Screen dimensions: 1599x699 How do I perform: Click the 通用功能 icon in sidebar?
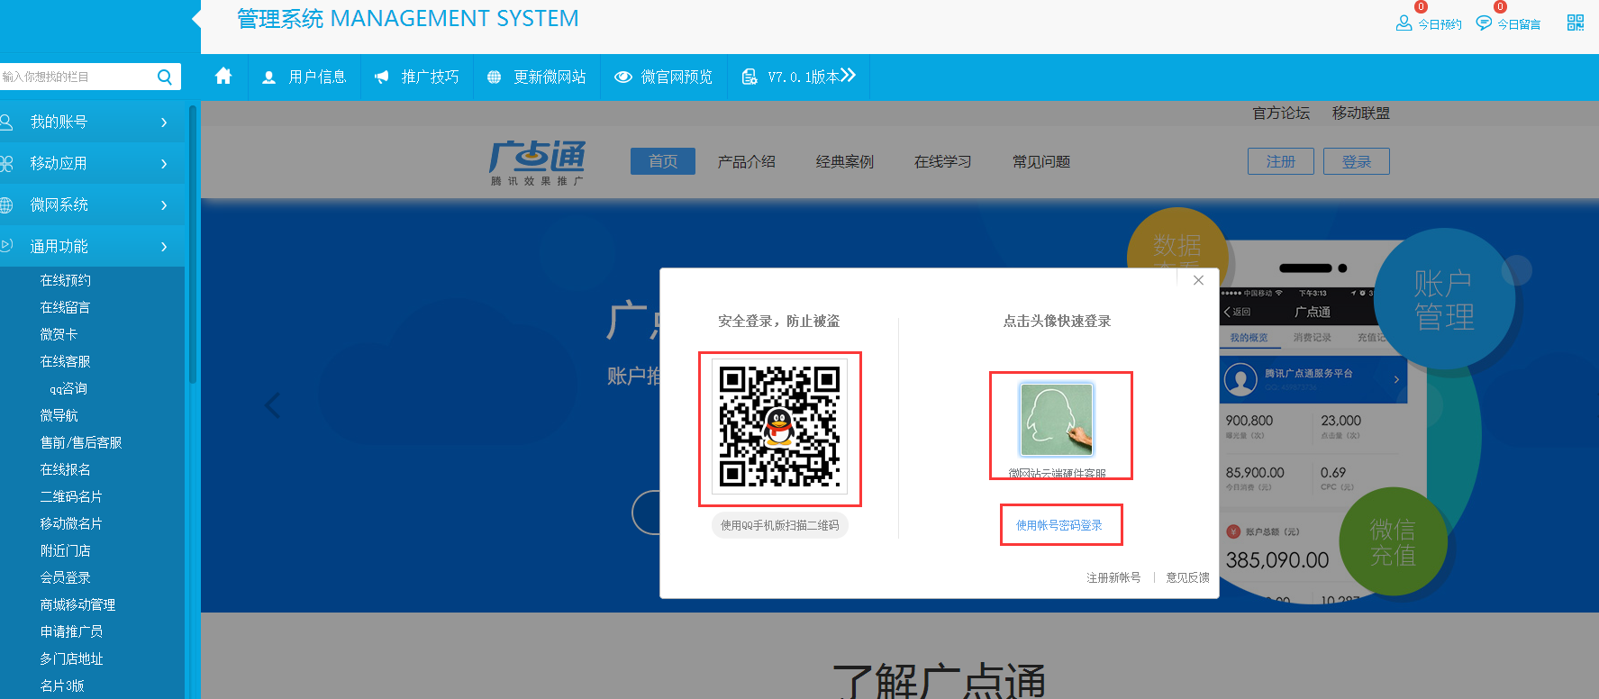pyautogui.click(x=6, y=245)
